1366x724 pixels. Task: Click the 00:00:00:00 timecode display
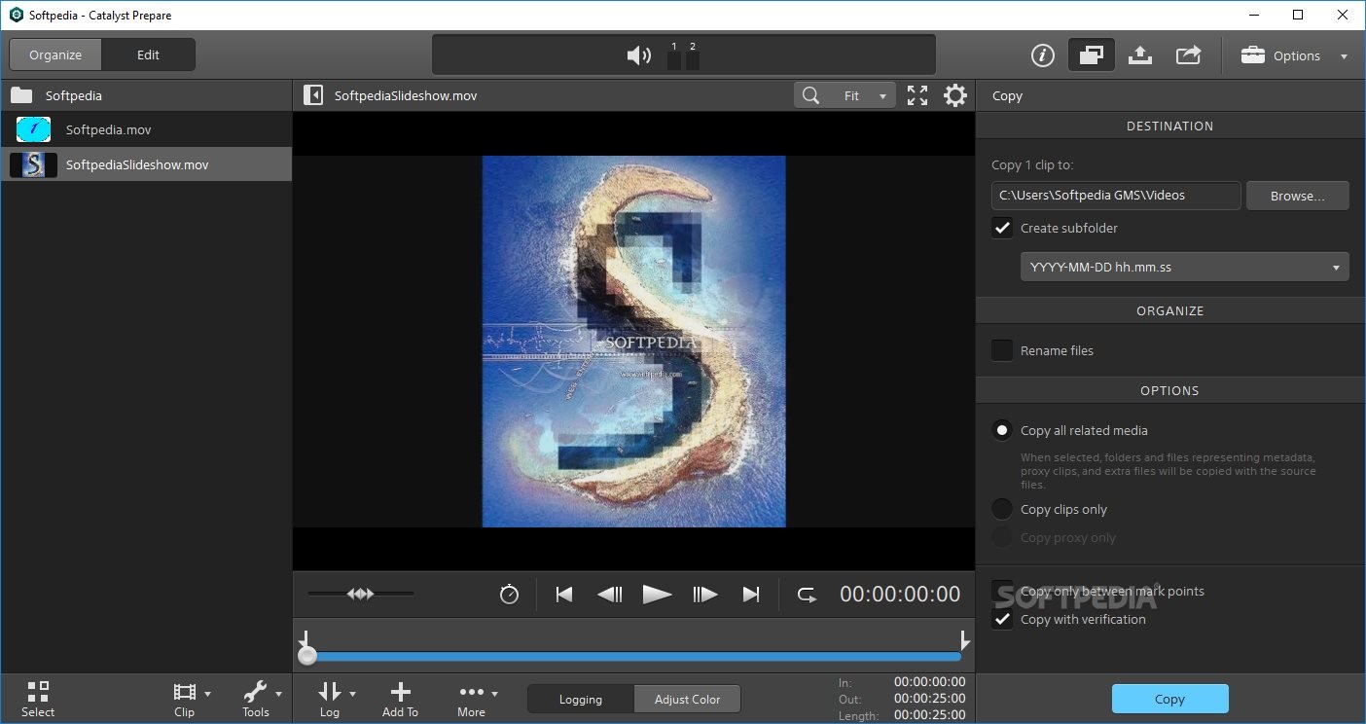(x=900, y=595)
